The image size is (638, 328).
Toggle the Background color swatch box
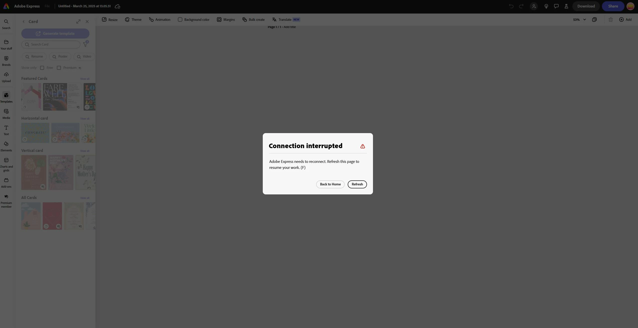[180, 20]
